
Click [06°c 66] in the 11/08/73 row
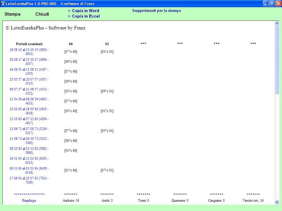tap(71, 141)
